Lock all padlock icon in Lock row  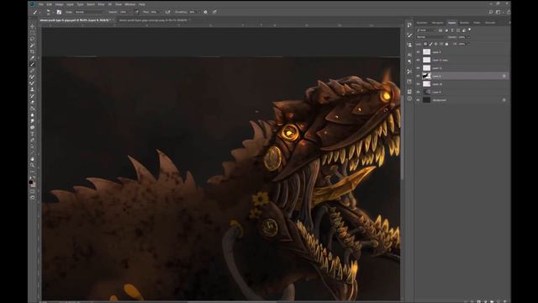click(446, 44)
